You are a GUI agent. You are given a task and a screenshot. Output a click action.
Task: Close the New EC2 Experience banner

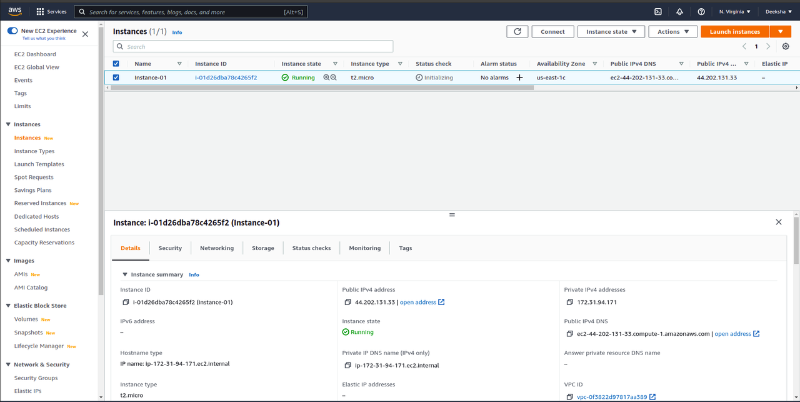pos(85,34)
